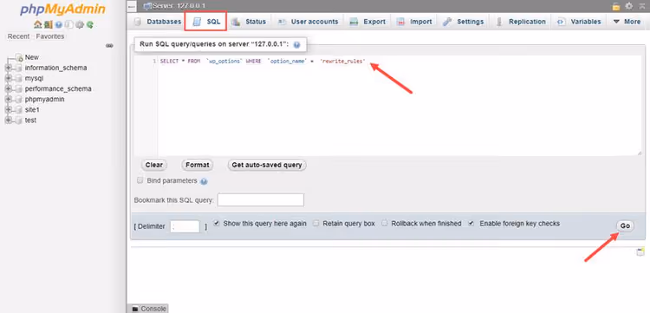Collapse header using top-right chevron icon

(x=642, y=6)
